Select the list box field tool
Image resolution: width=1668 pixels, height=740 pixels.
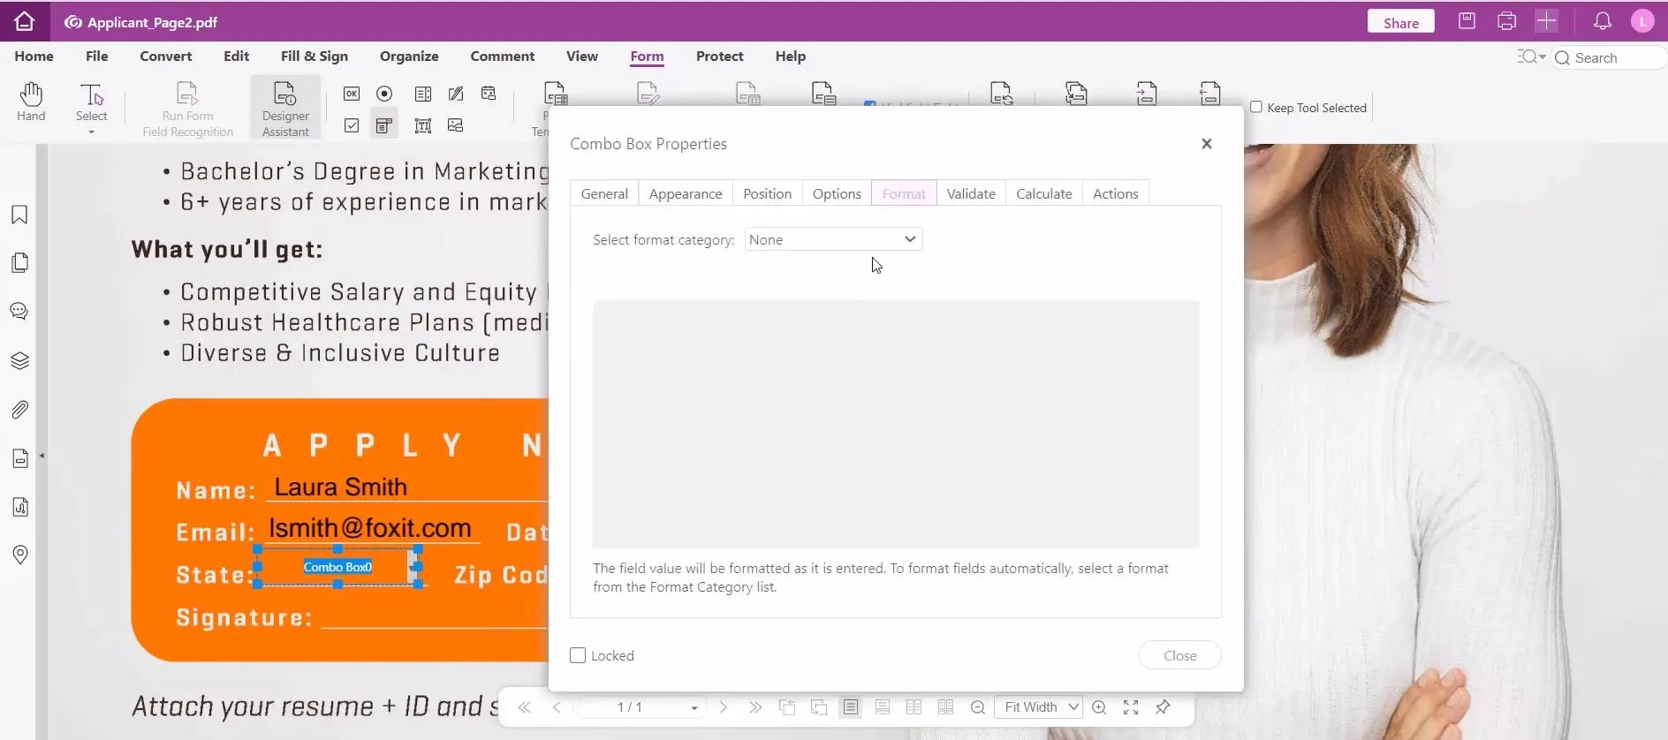click(x=423, y=94)
